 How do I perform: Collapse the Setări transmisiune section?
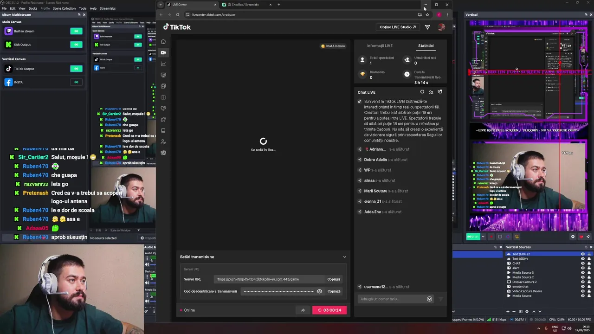(x=344, y=257)
